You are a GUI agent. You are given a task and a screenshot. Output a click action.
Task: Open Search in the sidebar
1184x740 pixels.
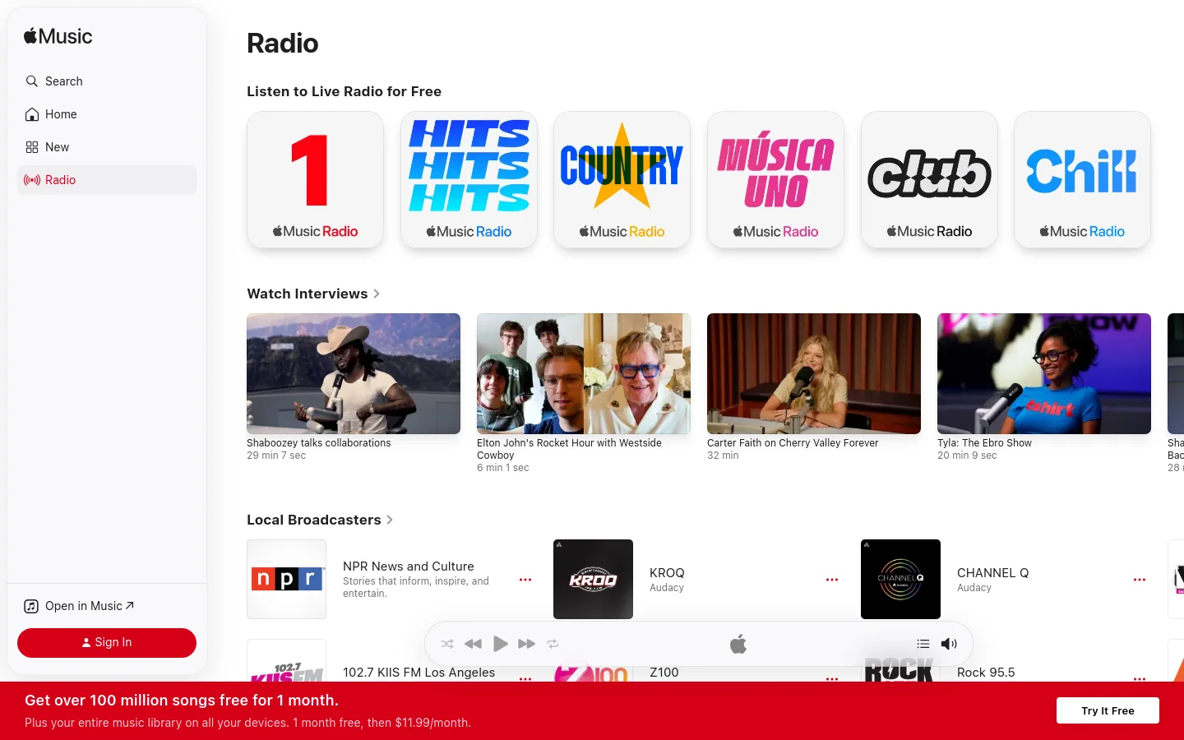pyautogui.click(x=107, y=81)
